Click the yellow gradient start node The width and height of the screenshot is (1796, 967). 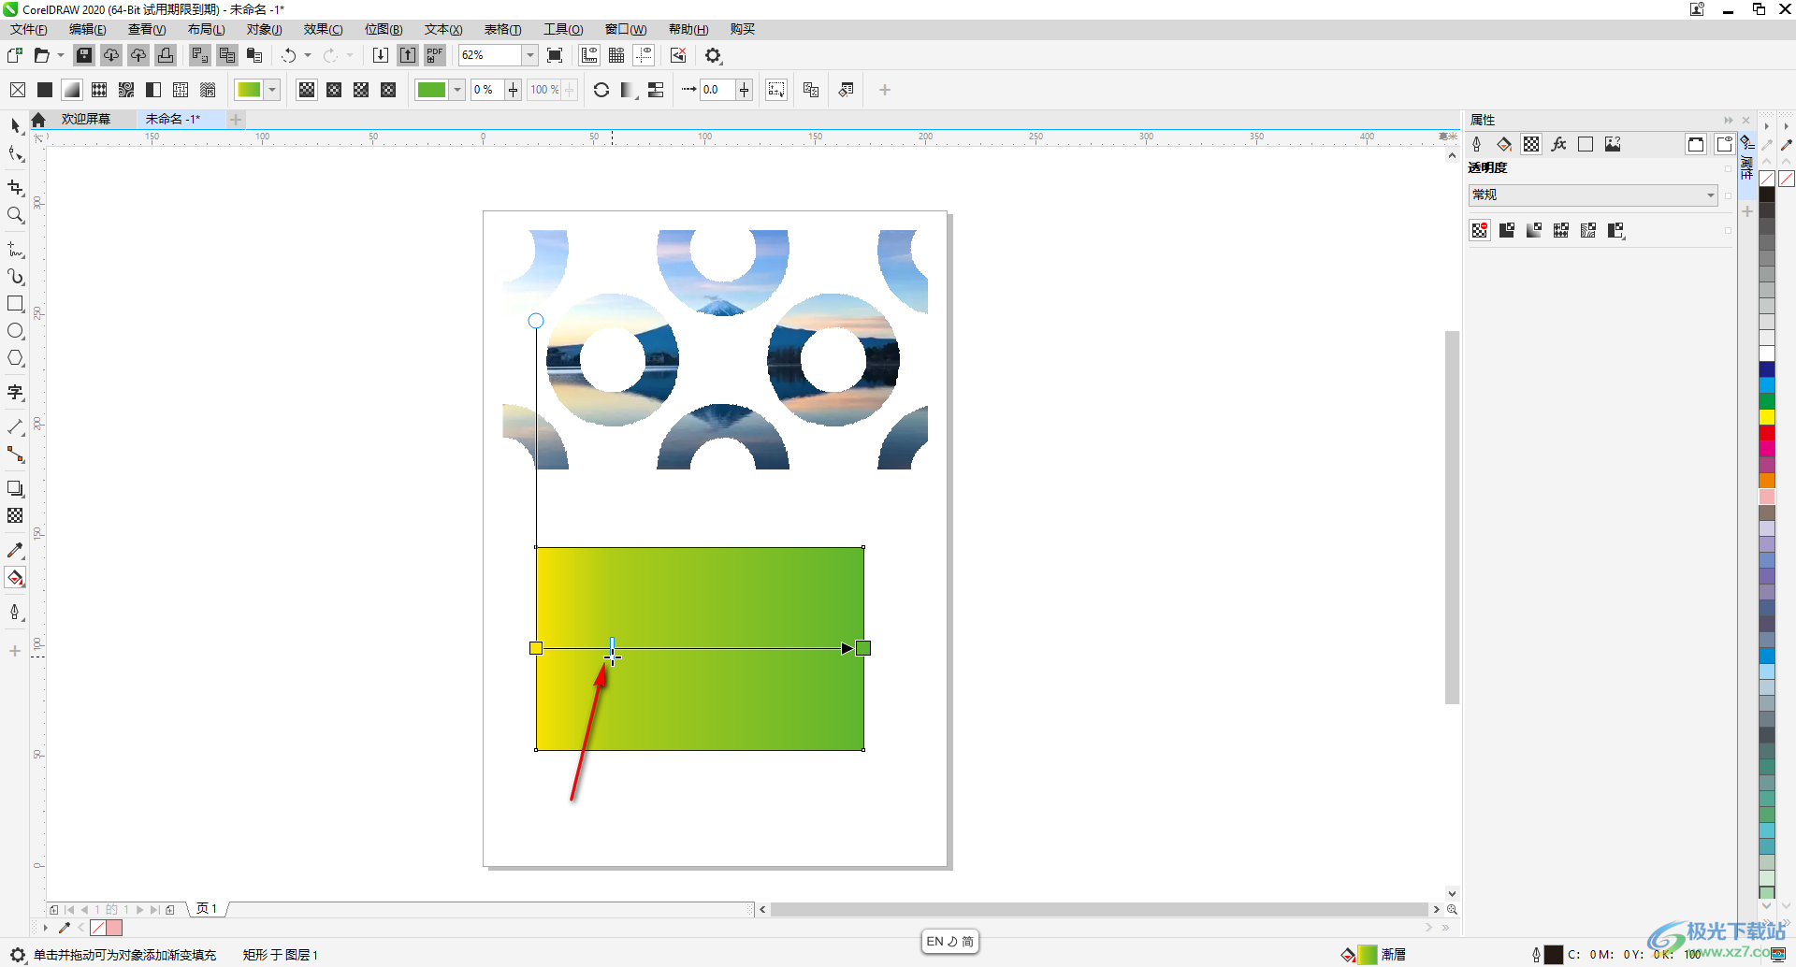pos(536,648)
